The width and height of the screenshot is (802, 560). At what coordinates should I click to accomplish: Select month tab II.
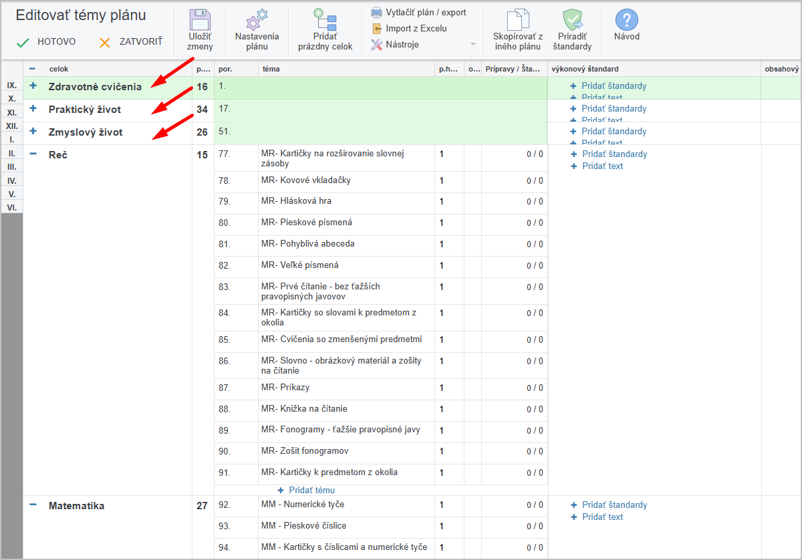pyautogui.click(x=12, y=153)
